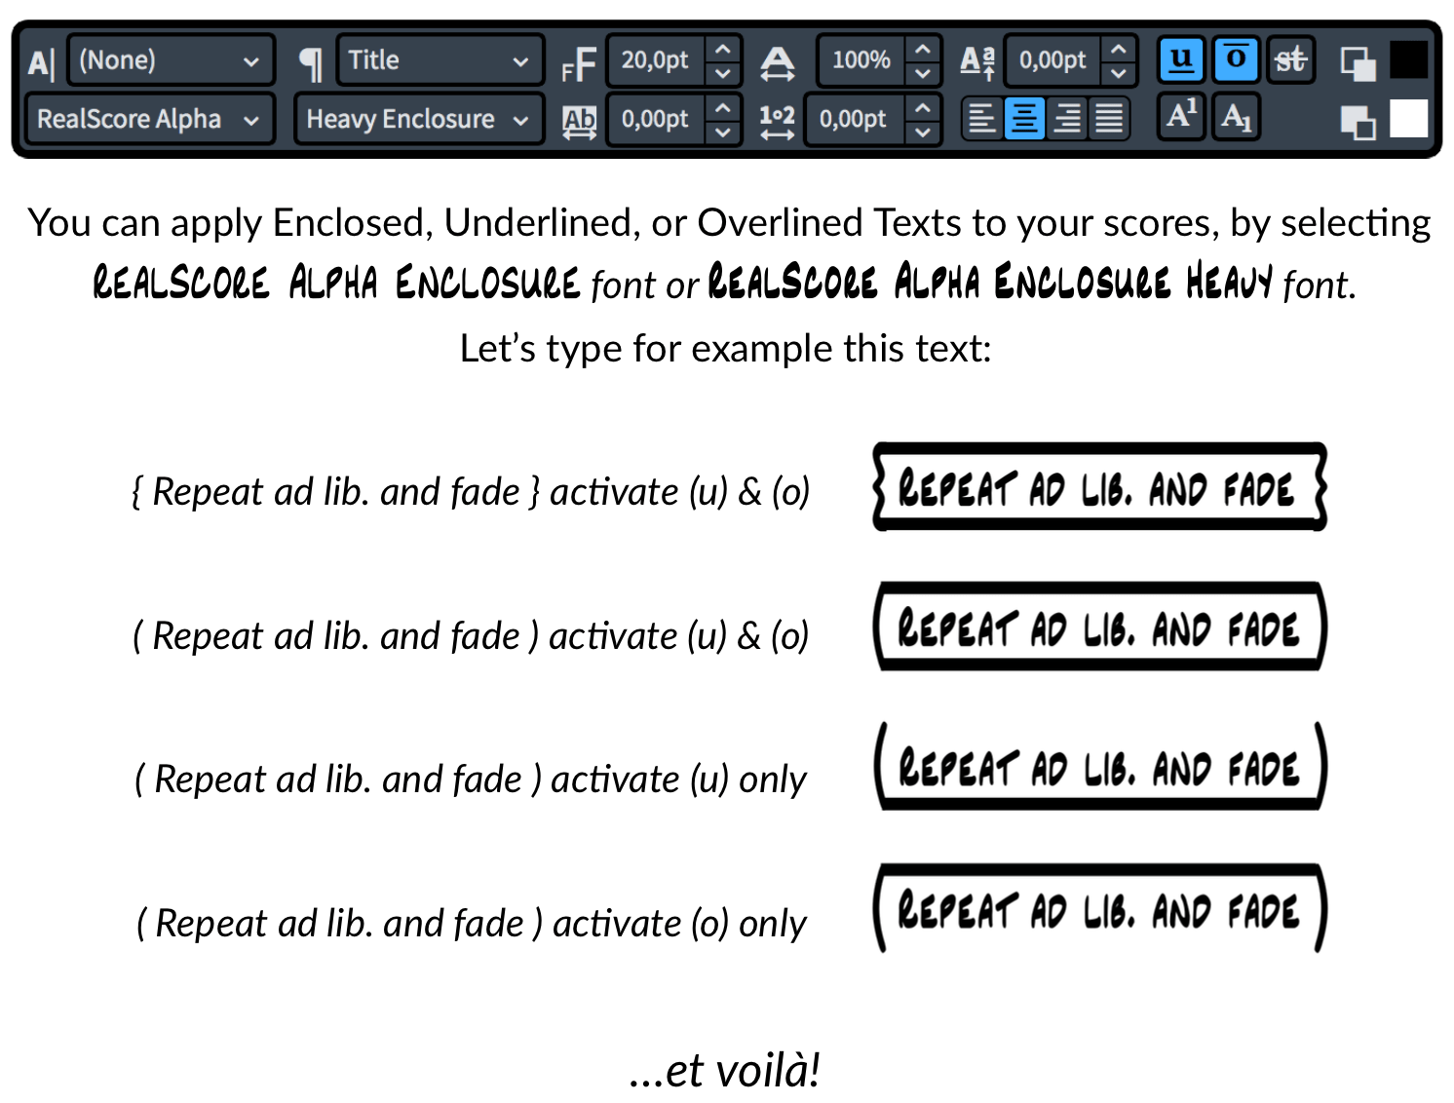The width and height of the screenshot is (1454, 1103).
Task: Click text '{ Repeat ad lib. and fade }'
Action: (335, 492)
